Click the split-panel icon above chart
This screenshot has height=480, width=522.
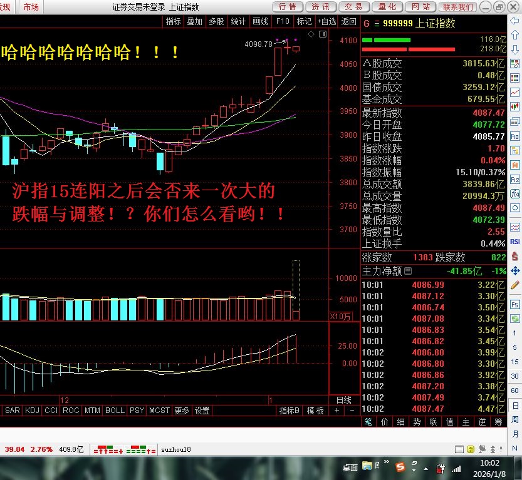tap(323, 34)
